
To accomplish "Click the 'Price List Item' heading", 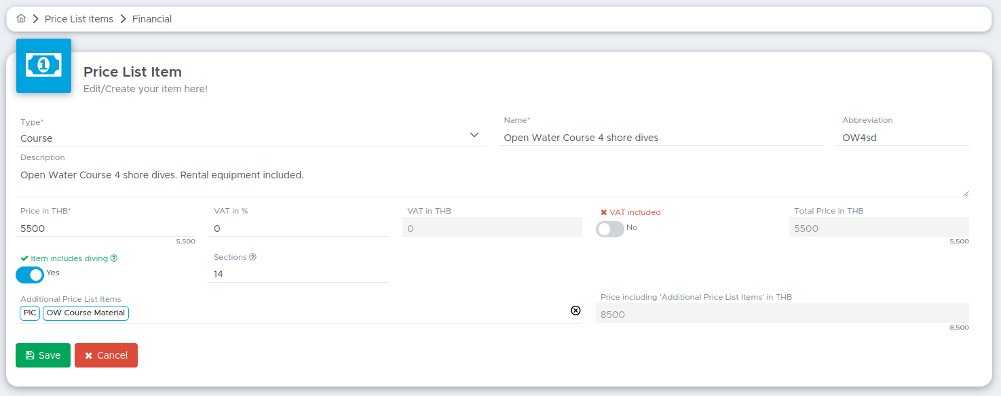I will [132, 72].
